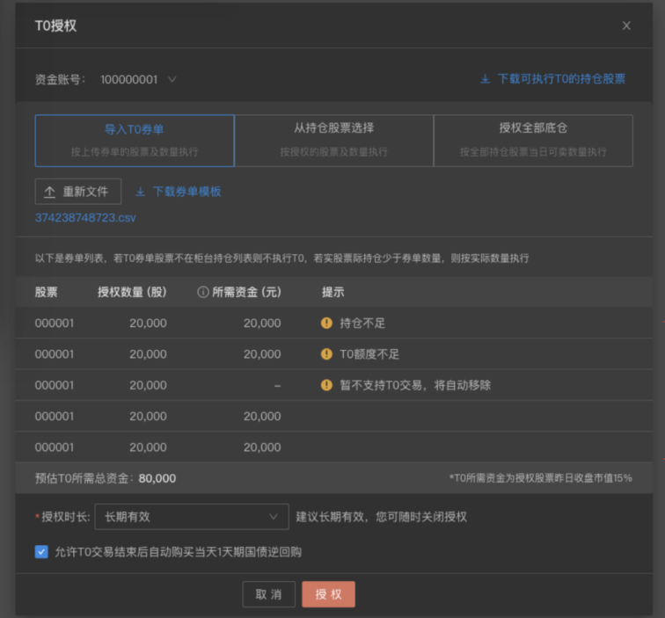665x618 pixels.
Task: Select the 导入T0券单 tab
Action: pyautogui.click(x=135, y=141)
